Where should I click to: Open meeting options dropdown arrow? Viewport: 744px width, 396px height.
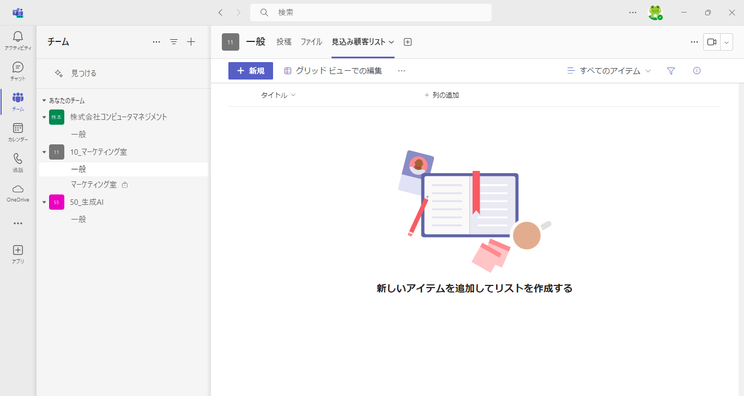(x=727, y=42)
